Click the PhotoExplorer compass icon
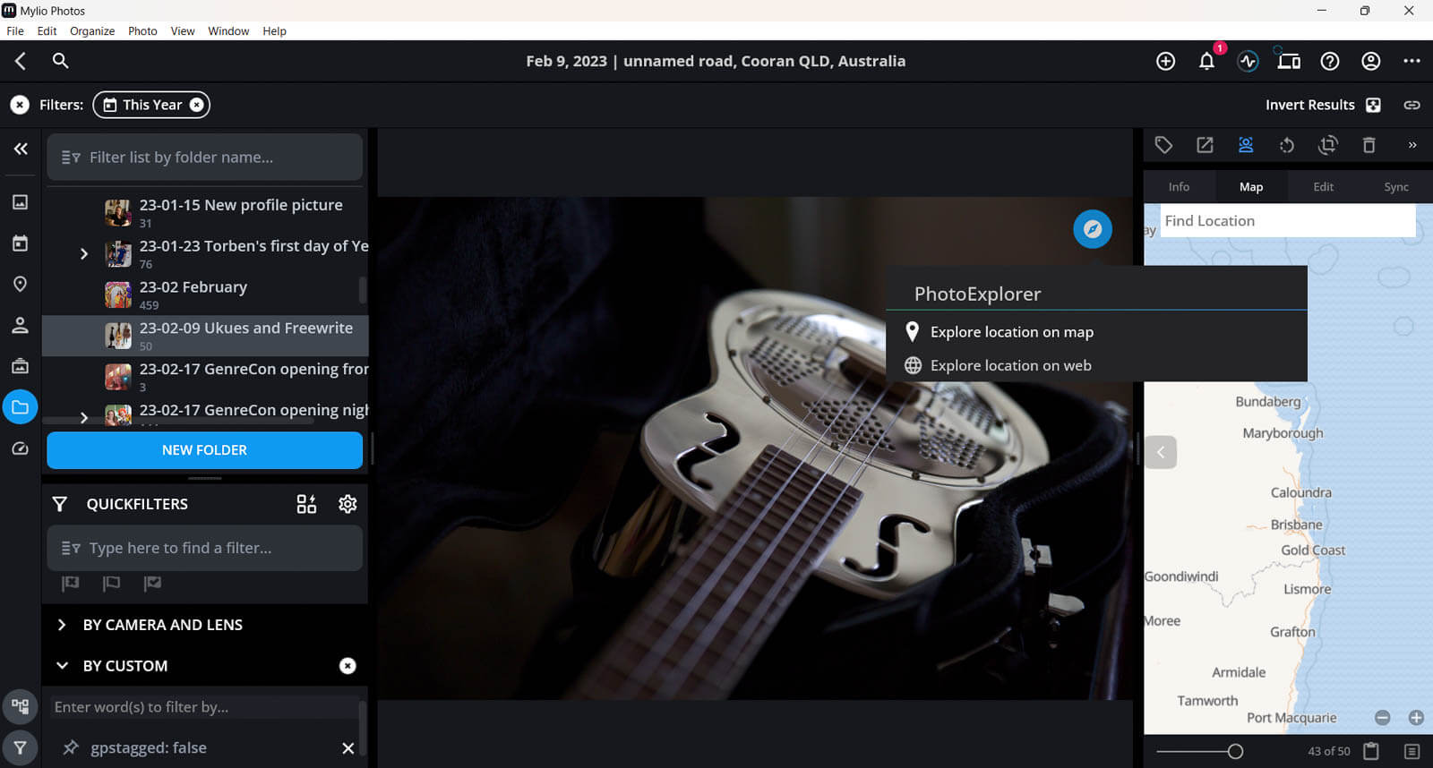Viewport: 1433px width, 768px height. click(x=1092, y=229)
